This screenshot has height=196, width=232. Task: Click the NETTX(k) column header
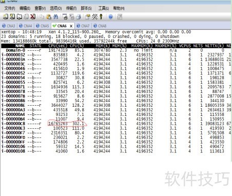(x=215, y=46)
